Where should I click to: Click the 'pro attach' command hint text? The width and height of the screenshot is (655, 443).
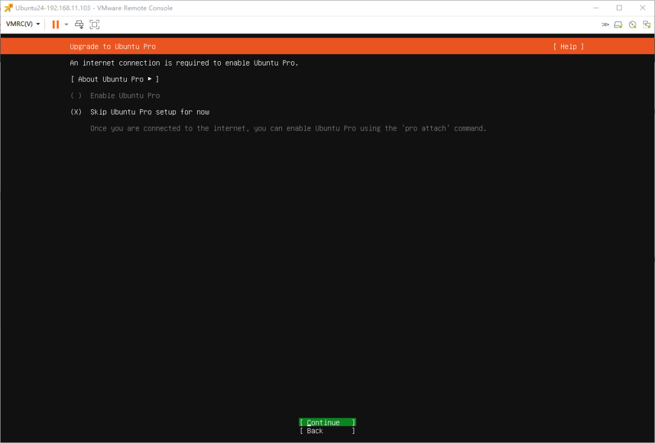[288, 128]
